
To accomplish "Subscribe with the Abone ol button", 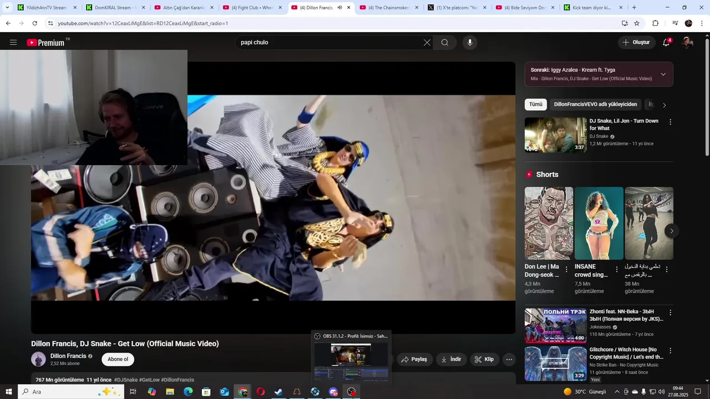I will tap(118, 359).
